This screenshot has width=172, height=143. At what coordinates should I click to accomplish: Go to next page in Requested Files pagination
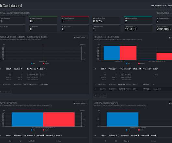click(x=102, y=95)
